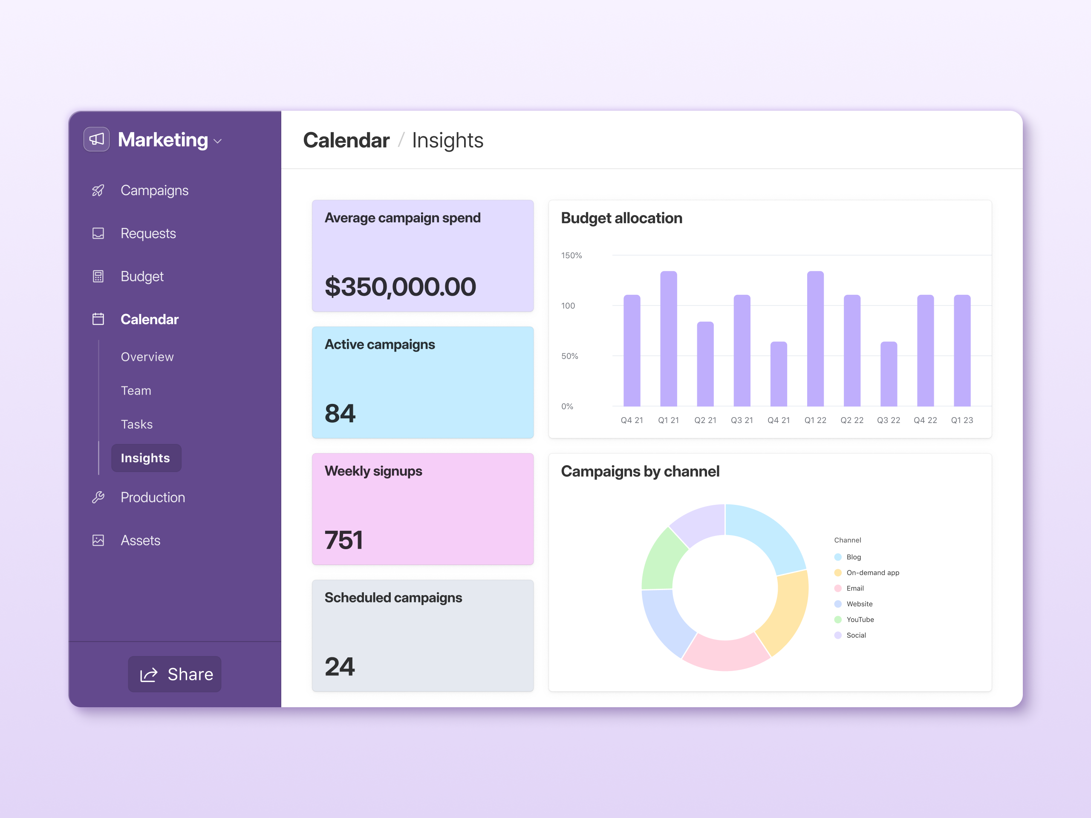Click the share arrow icon

[x=148, y=674]
